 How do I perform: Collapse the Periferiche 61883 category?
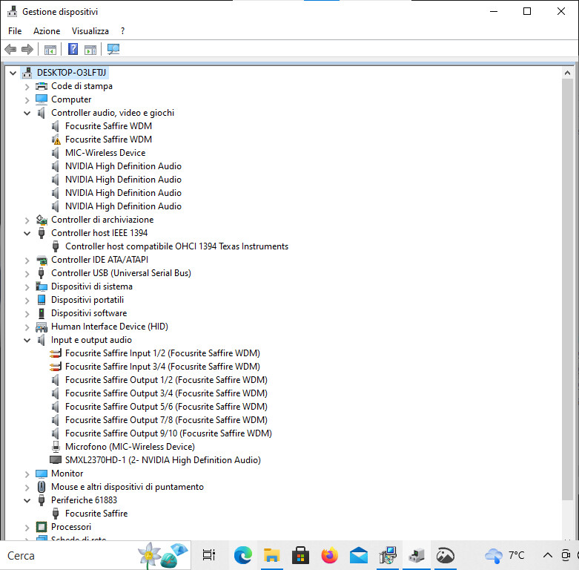coord(27,500)
